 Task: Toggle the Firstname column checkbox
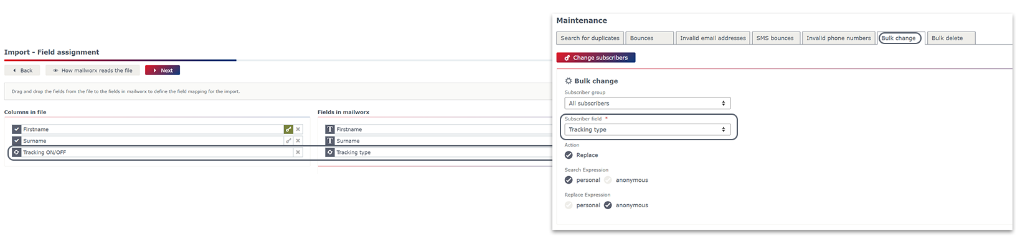click(x=17, y=130)
